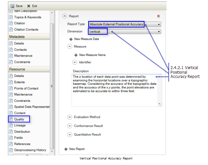The height and width of the screenshot is (165, 208).
Task: Open the Content page
Action: tap(20, 113)
